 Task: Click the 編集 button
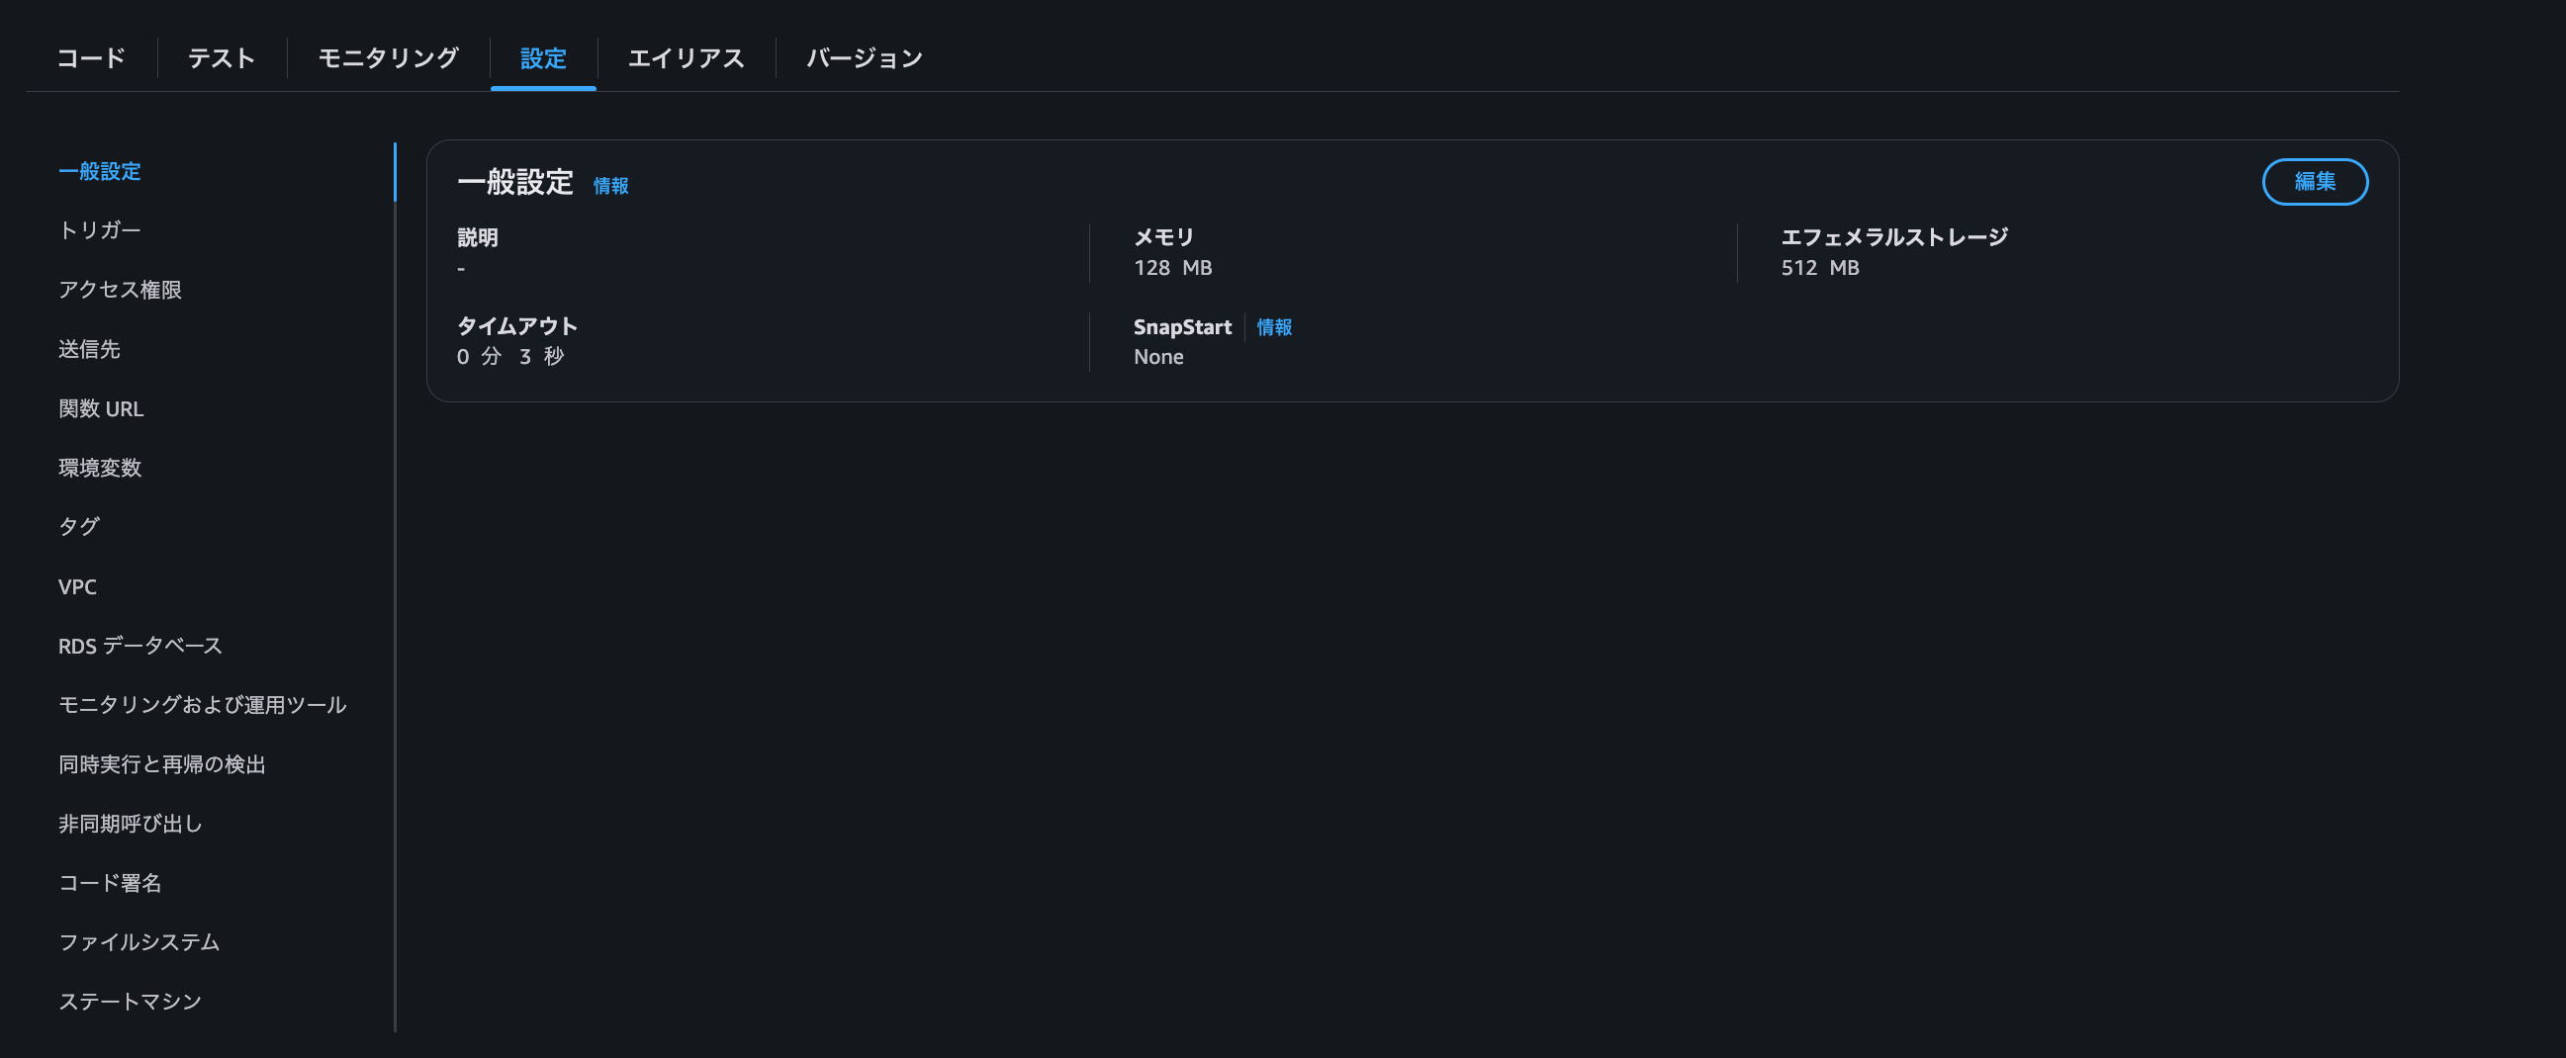(x=2316, y=182)
